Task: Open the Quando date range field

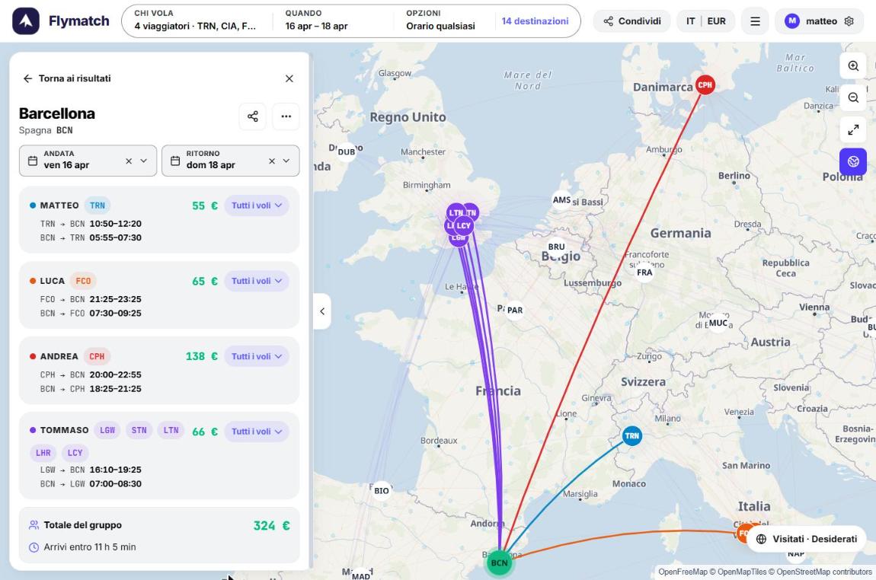Action: coord(332,21)
